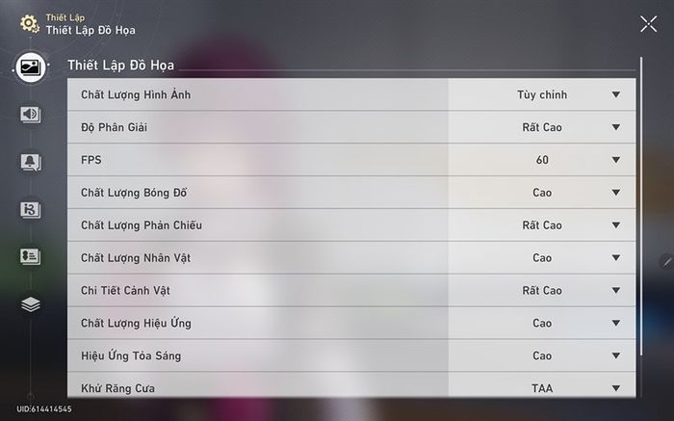Click the gear icon beside Thiết Lập
674x421 pixels.
(x=29, y=23)
